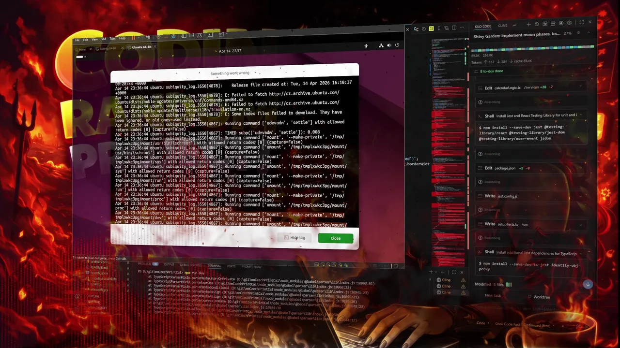
Task: Click the green Close button in installer dialog
Action: [335, 238]
